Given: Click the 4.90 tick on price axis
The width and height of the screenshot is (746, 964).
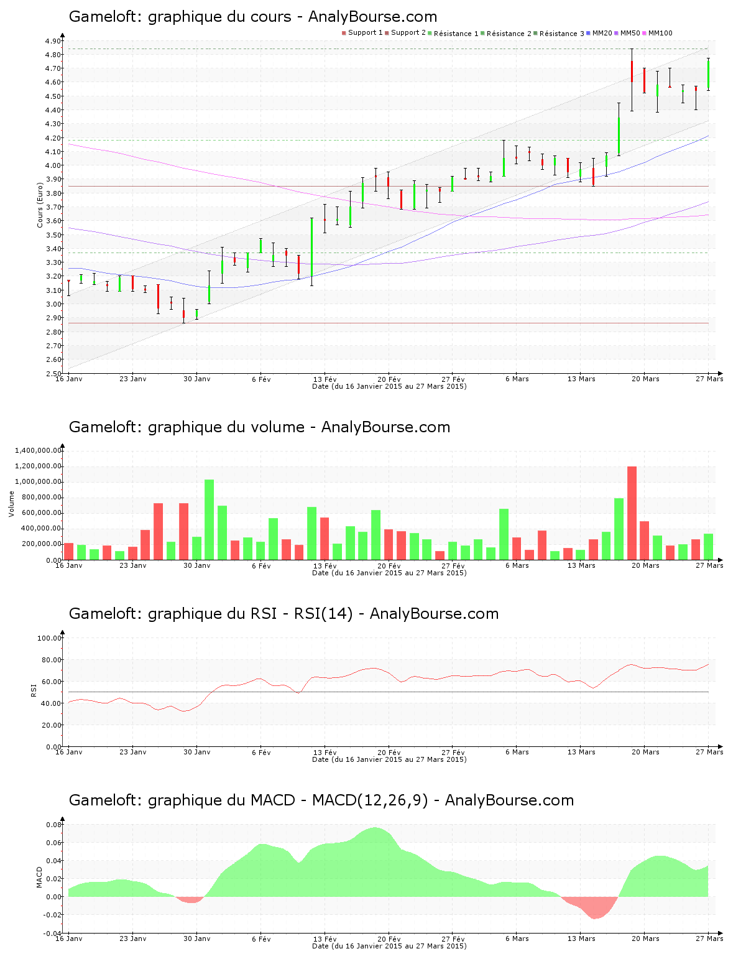Looking at the screenshot, I should [x=53, y=41].
